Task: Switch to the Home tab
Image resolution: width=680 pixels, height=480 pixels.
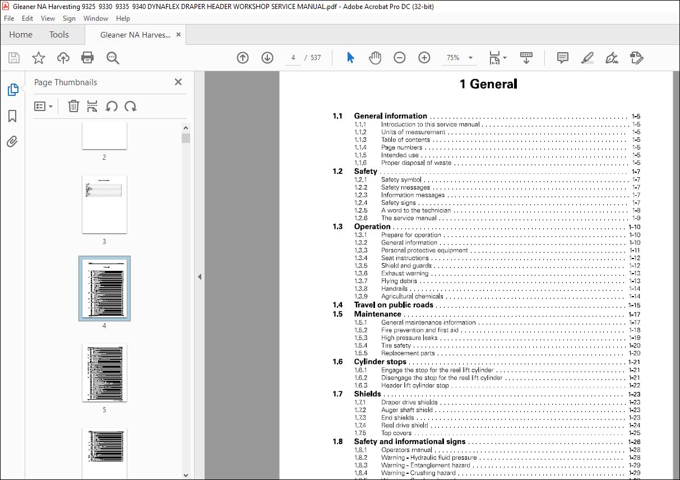Action: pyautogui.click(x=21, y=35)
